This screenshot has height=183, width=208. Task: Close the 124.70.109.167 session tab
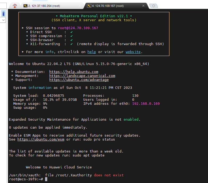pos(143,6)
